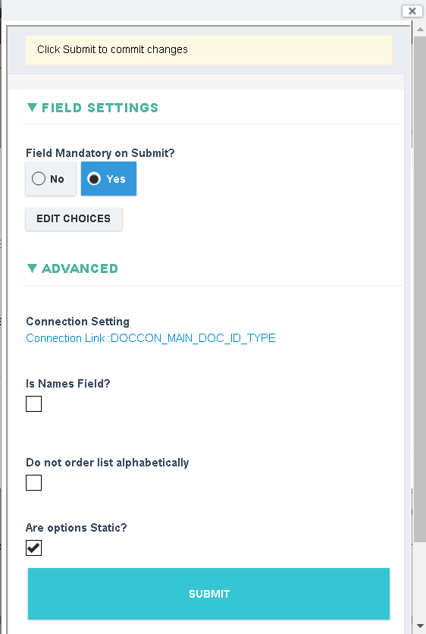Click the scrollbar track below the thumb
This screenshot has height=634, width=426.
point(419,582)
